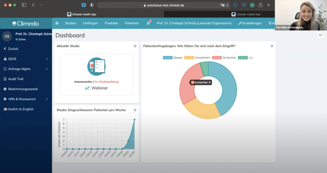Screen dimensions: 327x173
Task: Click the translate icon in address bar
Action: (222, 5)
